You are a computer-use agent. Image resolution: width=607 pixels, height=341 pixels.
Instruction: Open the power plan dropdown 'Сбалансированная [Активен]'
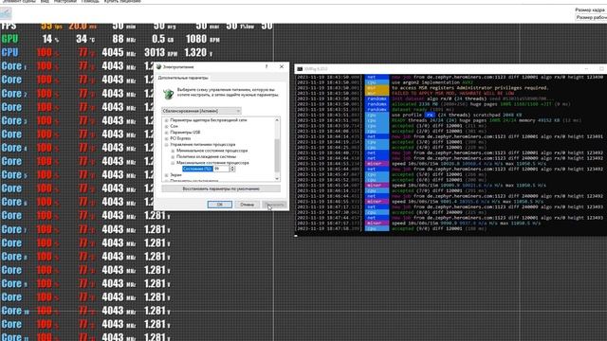(x=201, y=111)
